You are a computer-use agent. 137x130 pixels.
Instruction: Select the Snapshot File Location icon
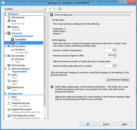(9, 109)
